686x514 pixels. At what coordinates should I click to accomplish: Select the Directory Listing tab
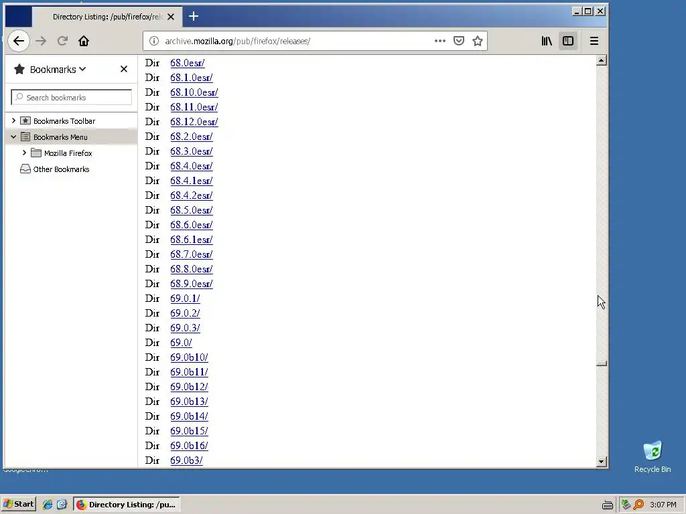tap(107, 17)
